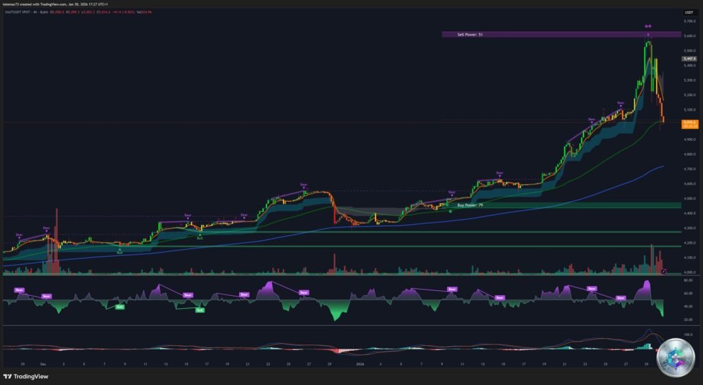The image size is (703, 385).
Task: Click the TradingView logo at bottom left
Action: point(26,376)
